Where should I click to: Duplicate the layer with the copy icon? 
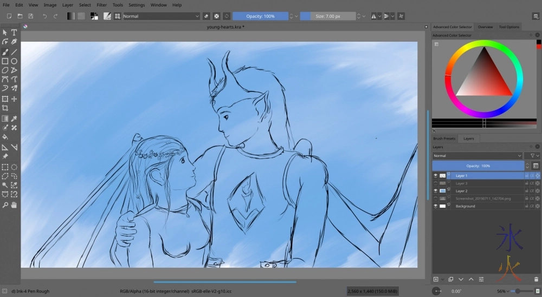coord(450,279)
